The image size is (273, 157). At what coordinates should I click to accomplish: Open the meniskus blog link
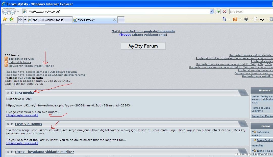pos(257,146)
